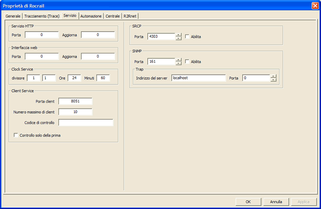Click the Porta client input field
The image size is (321, 209).
(75, 101)
